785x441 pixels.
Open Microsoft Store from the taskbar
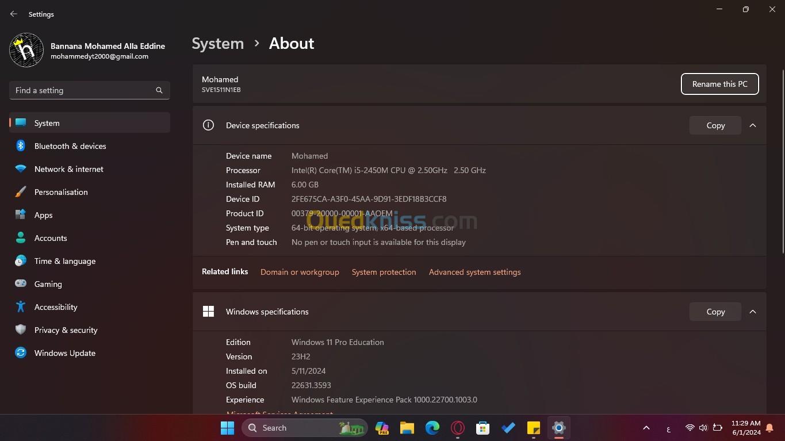(x=483, y=428)
